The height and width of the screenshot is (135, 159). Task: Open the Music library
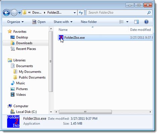tap(20, 83)
